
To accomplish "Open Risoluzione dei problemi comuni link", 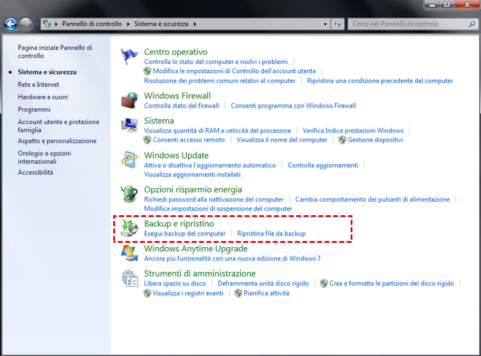I will [x=220, y=81].
